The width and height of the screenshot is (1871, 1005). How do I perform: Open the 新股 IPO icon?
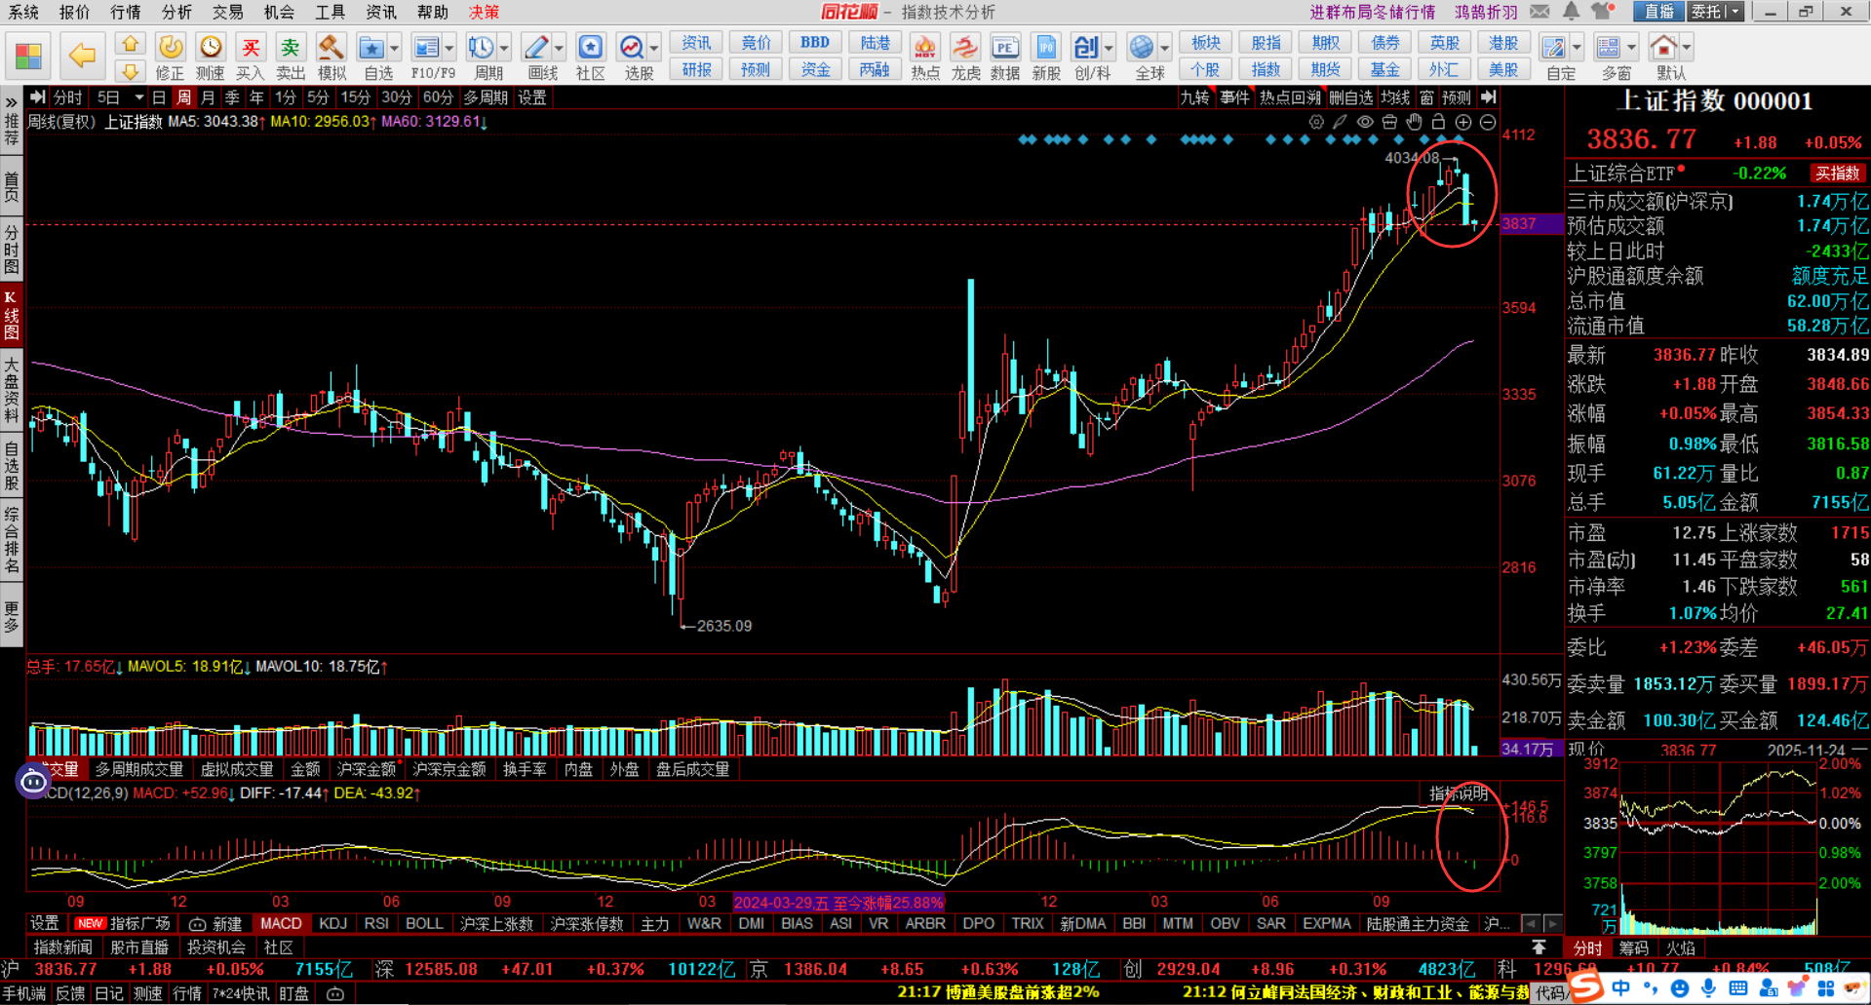(x=1046, y=57)
